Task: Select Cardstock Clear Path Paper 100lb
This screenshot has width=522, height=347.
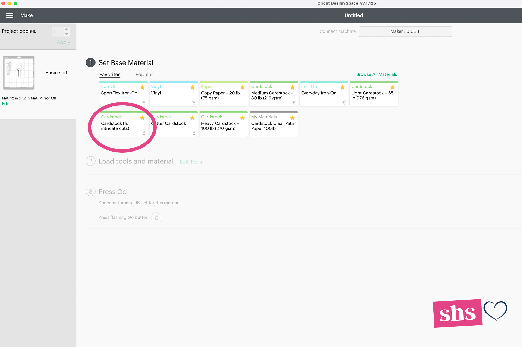Action: click(274, 124)
